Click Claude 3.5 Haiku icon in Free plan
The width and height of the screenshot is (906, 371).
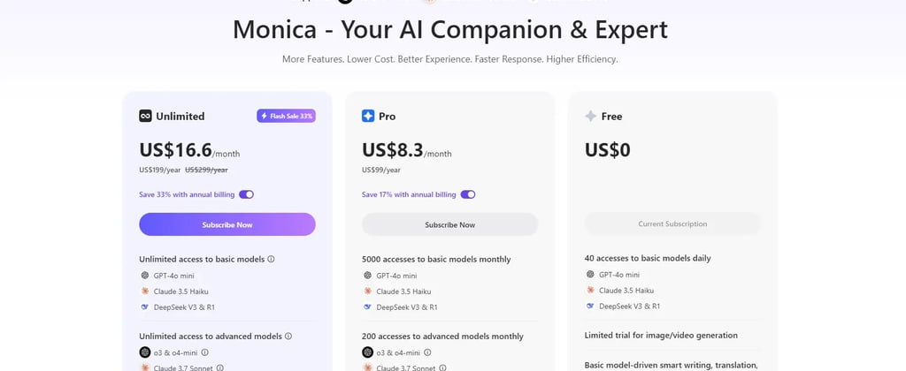tap(590, 291)
